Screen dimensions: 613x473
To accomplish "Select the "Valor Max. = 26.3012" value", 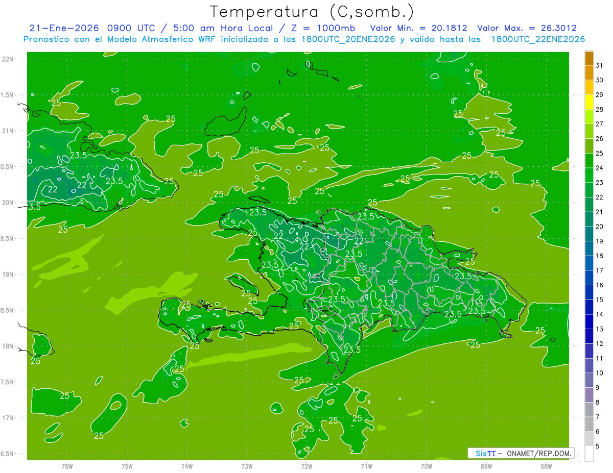I will [527, 28].
